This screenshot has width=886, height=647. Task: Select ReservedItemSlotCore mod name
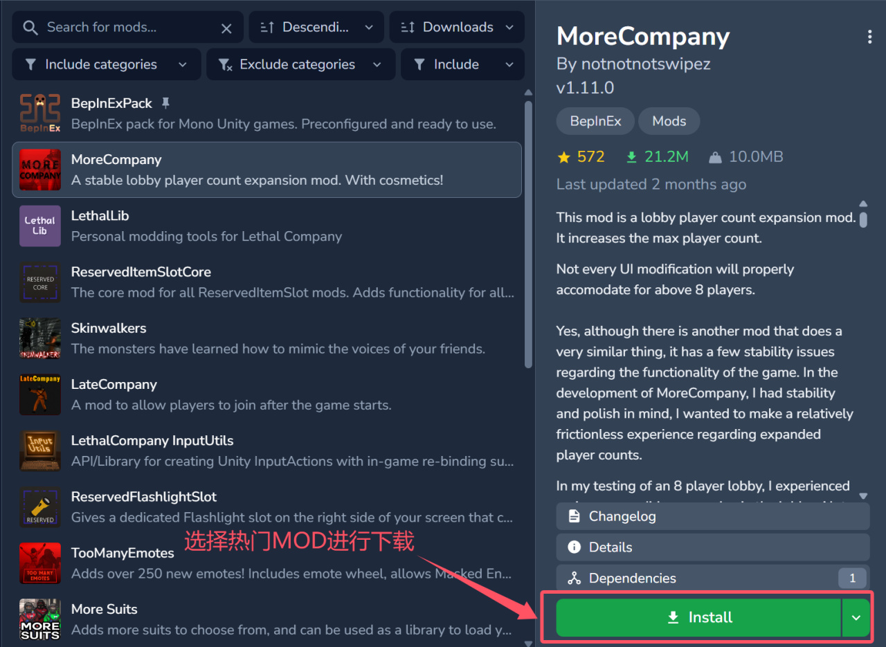pyautogui.click(x=141, y=272)
